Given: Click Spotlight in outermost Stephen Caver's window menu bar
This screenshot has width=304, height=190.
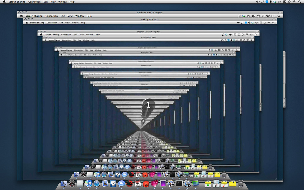Looking at the screenshot, I should tap(278, 16).
